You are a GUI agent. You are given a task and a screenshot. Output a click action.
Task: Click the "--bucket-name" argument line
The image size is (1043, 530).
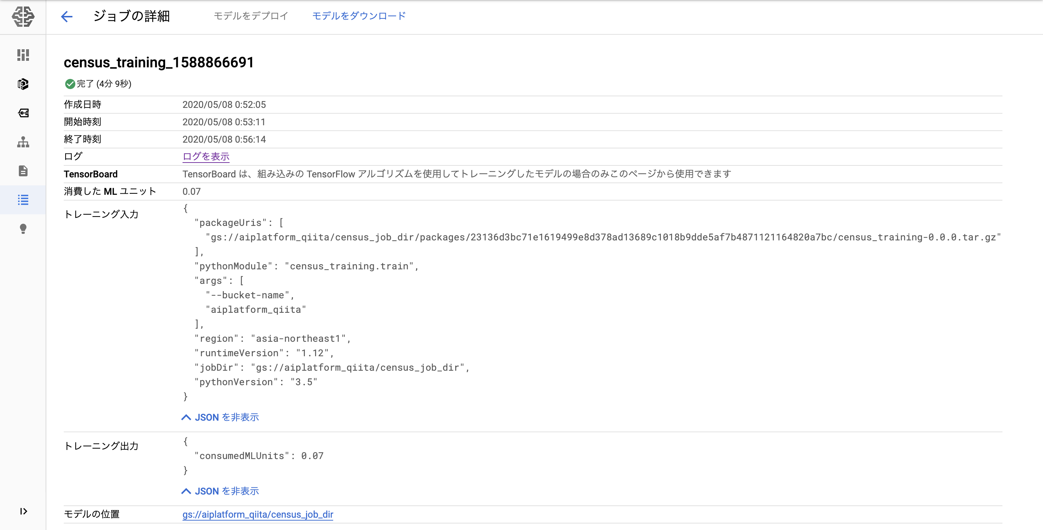[x=250, y=295]
